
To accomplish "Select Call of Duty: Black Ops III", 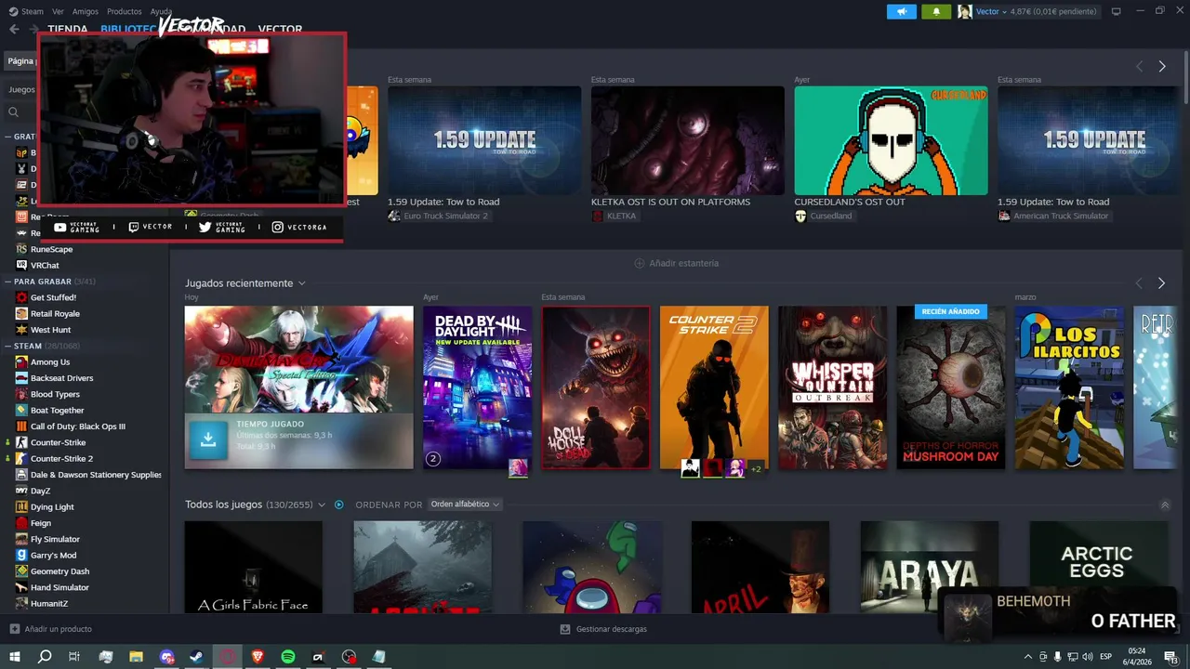I will [78, 426].
